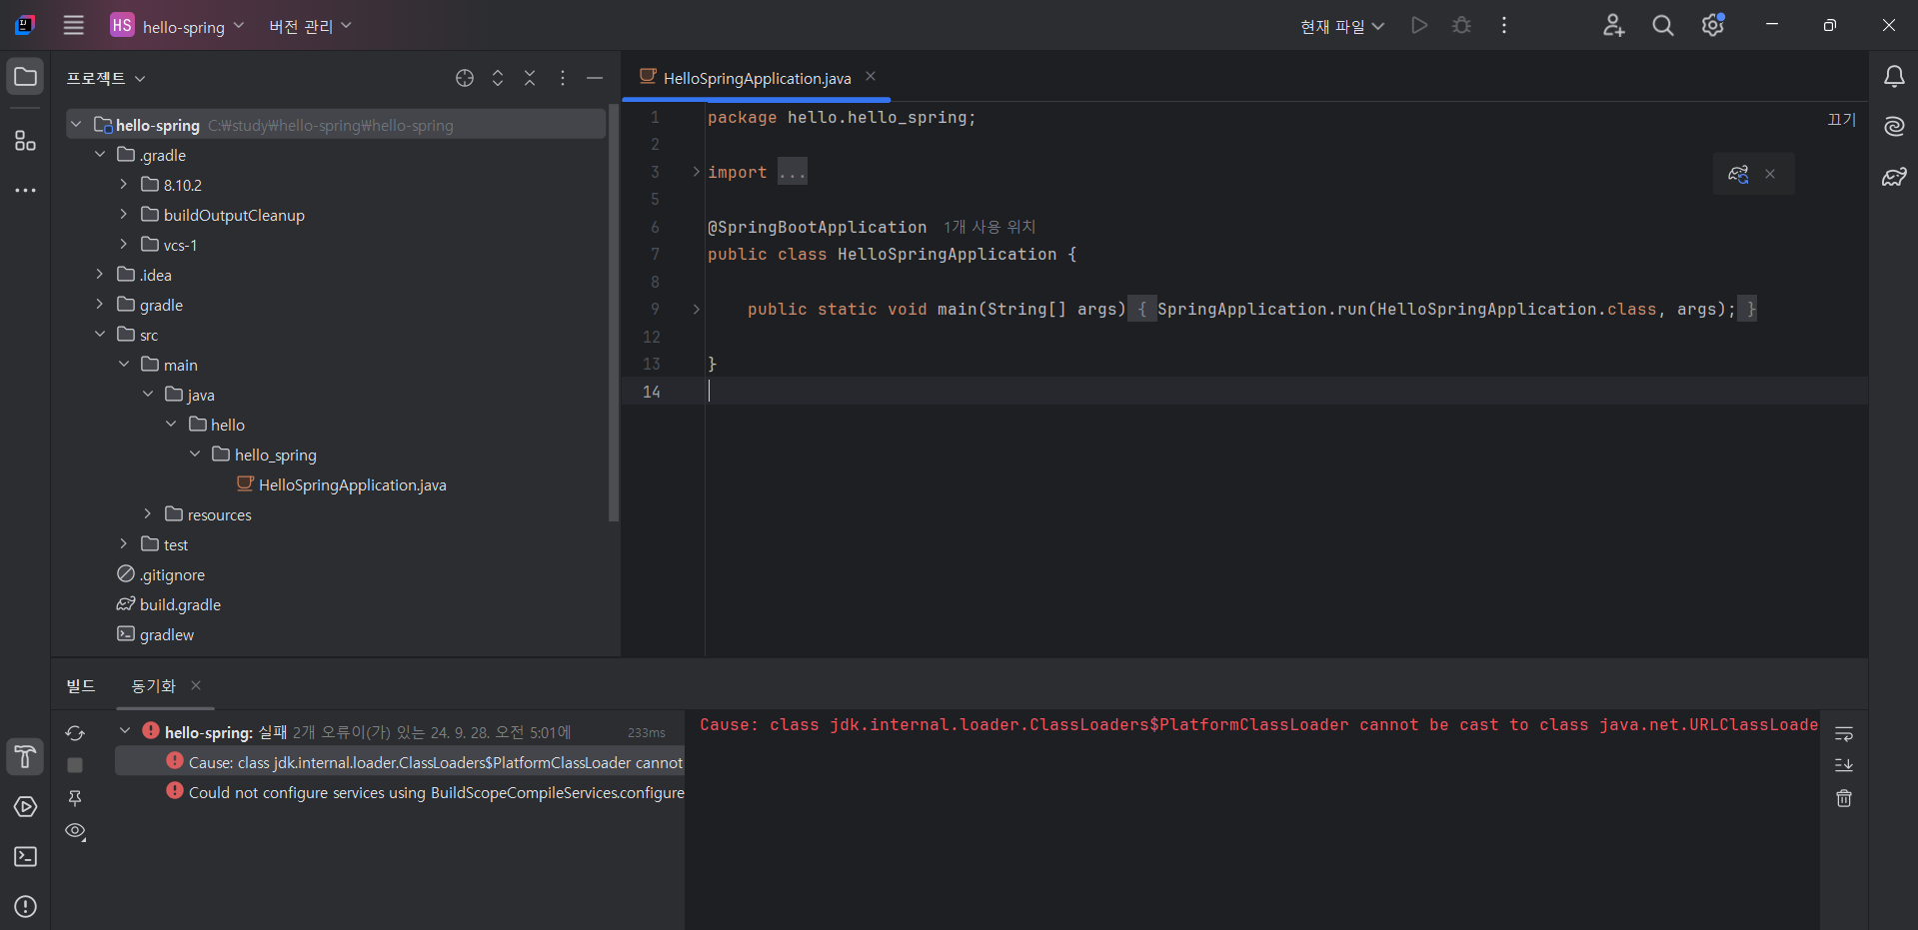Reload the Gradle sync in build panel
The height and width of the screenshot is (930, 1918).
pos(75,733)
